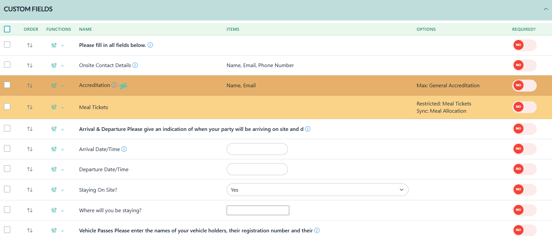Viewport: 552px width, 236px height.
Task: Open functions sliders icon for Where will you be staying
Action: 54,210
